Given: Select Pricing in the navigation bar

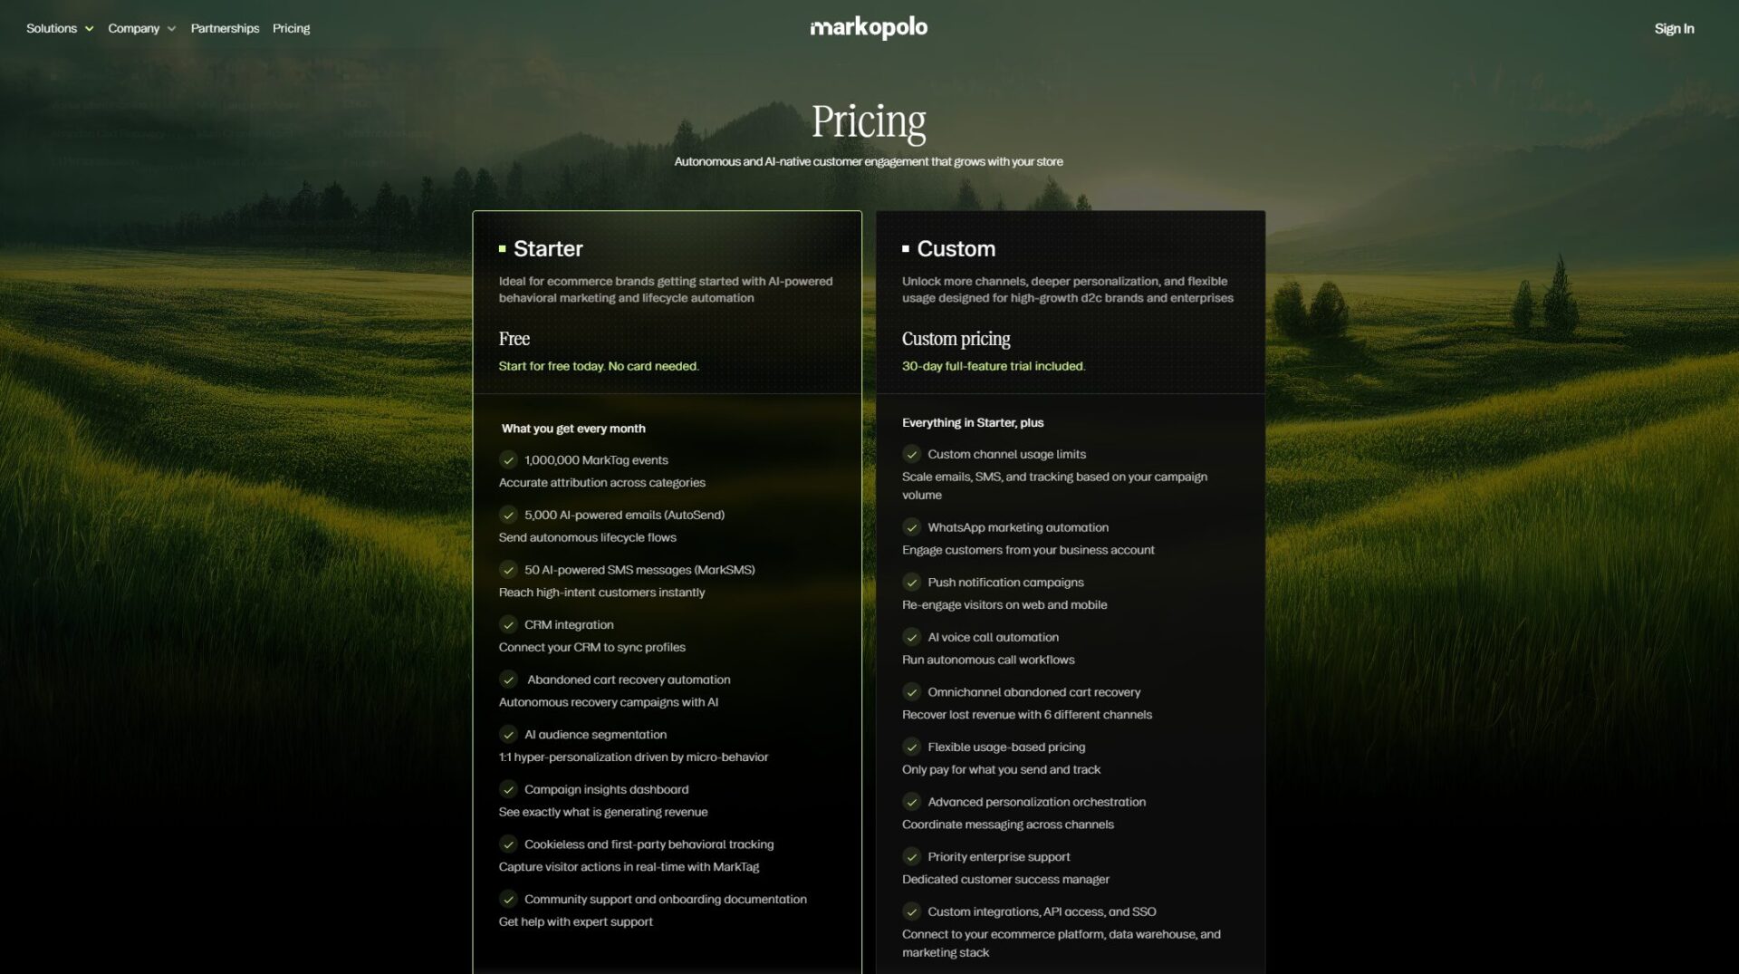Looking at the screenshot, I should click(x=291, y=28).
